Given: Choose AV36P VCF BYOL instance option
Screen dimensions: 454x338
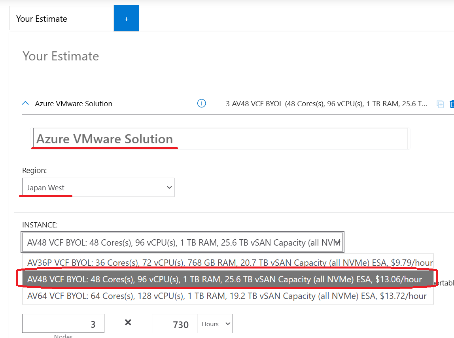Looking at the screenshot, I should pos(228,262).
